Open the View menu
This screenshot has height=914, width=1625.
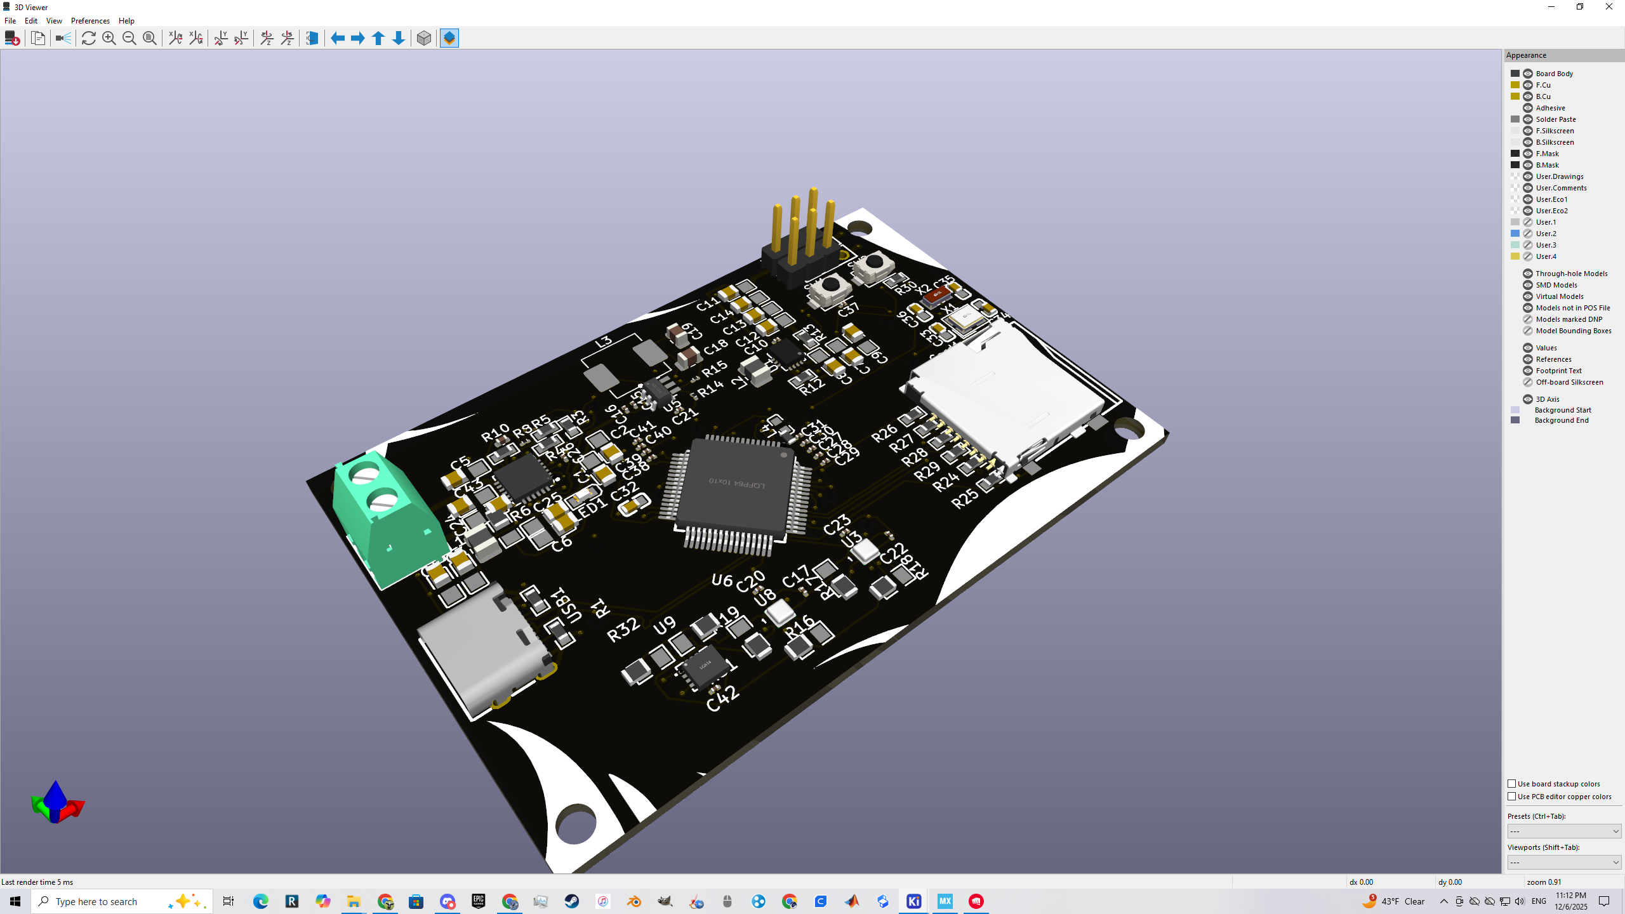click(54, 21)
